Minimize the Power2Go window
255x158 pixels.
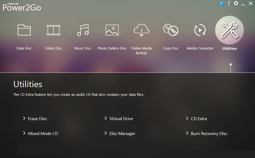pos(243,5)
